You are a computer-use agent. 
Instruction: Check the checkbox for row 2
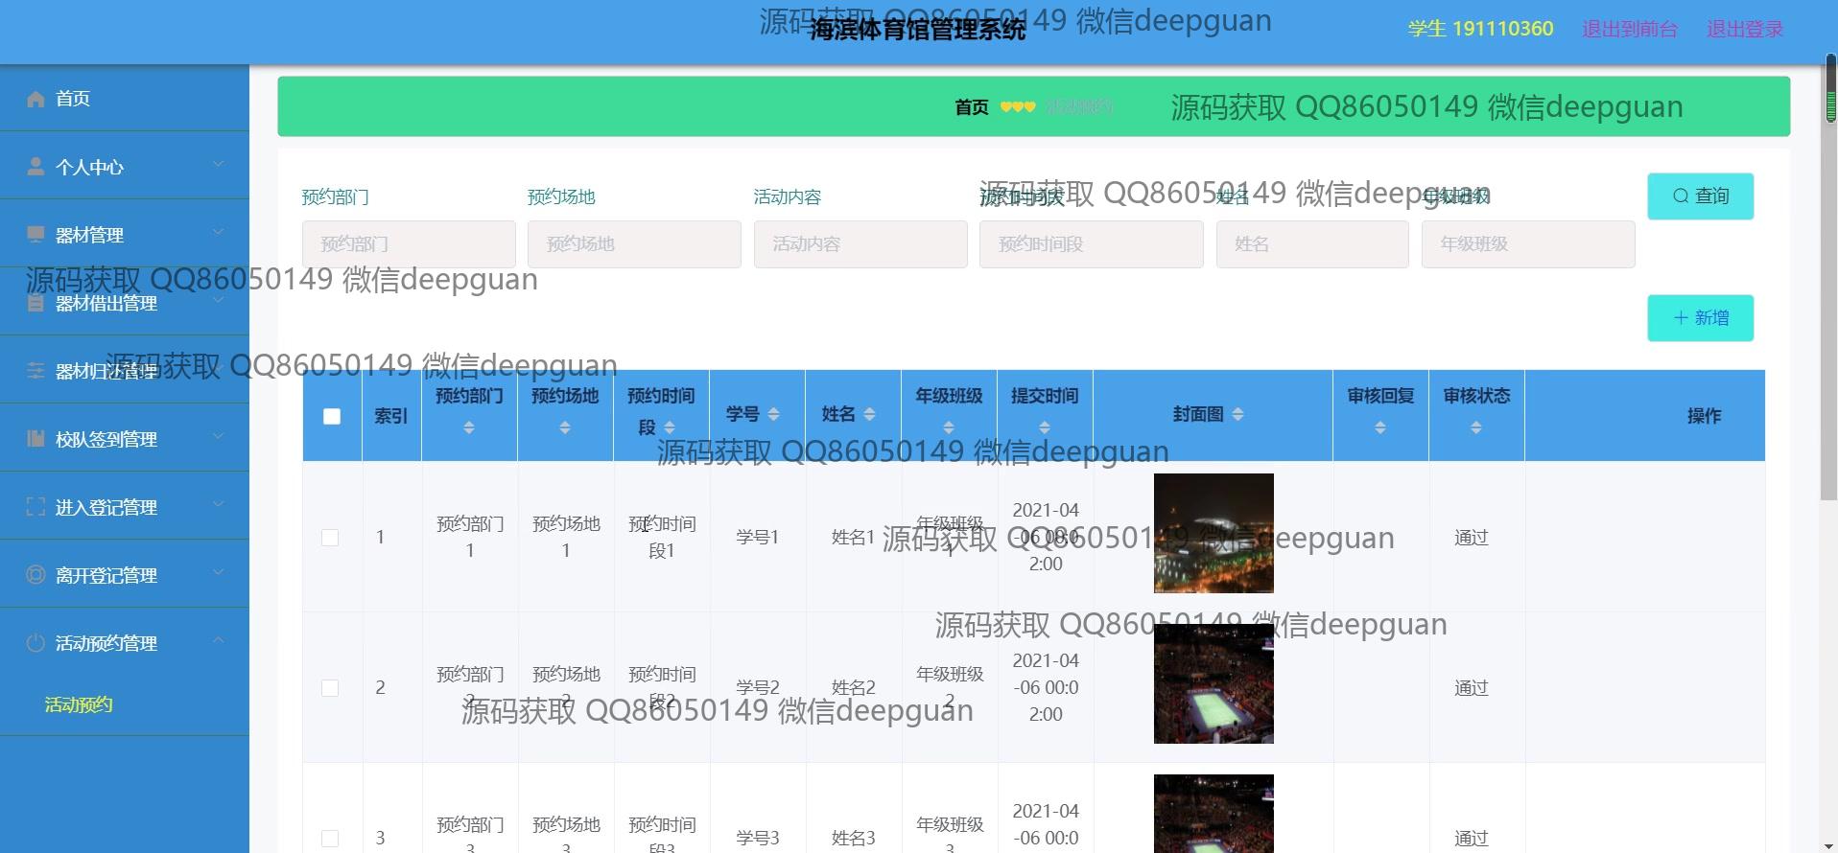[x=330, y=688]
